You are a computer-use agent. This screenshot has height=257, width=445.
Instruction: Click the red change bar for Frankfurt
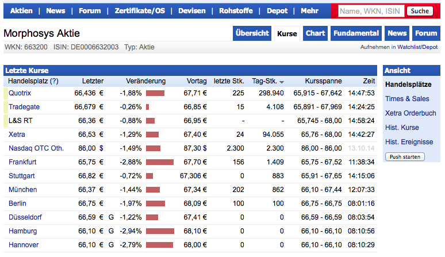(160, 162)
